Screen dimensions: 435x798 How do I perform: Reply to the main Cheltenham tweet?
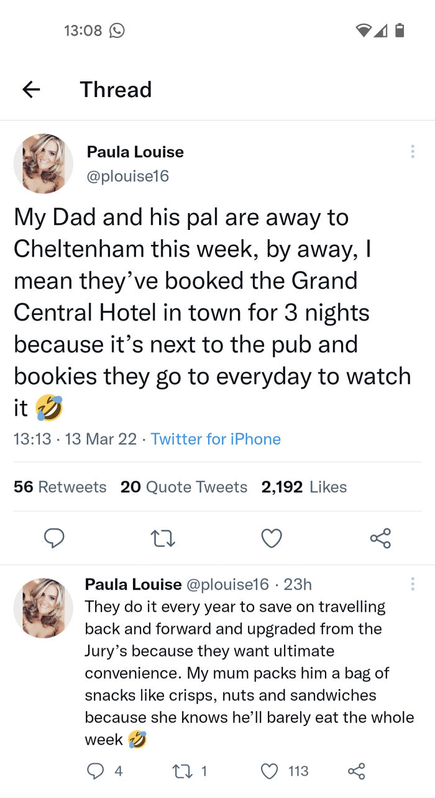coord(54,538)
